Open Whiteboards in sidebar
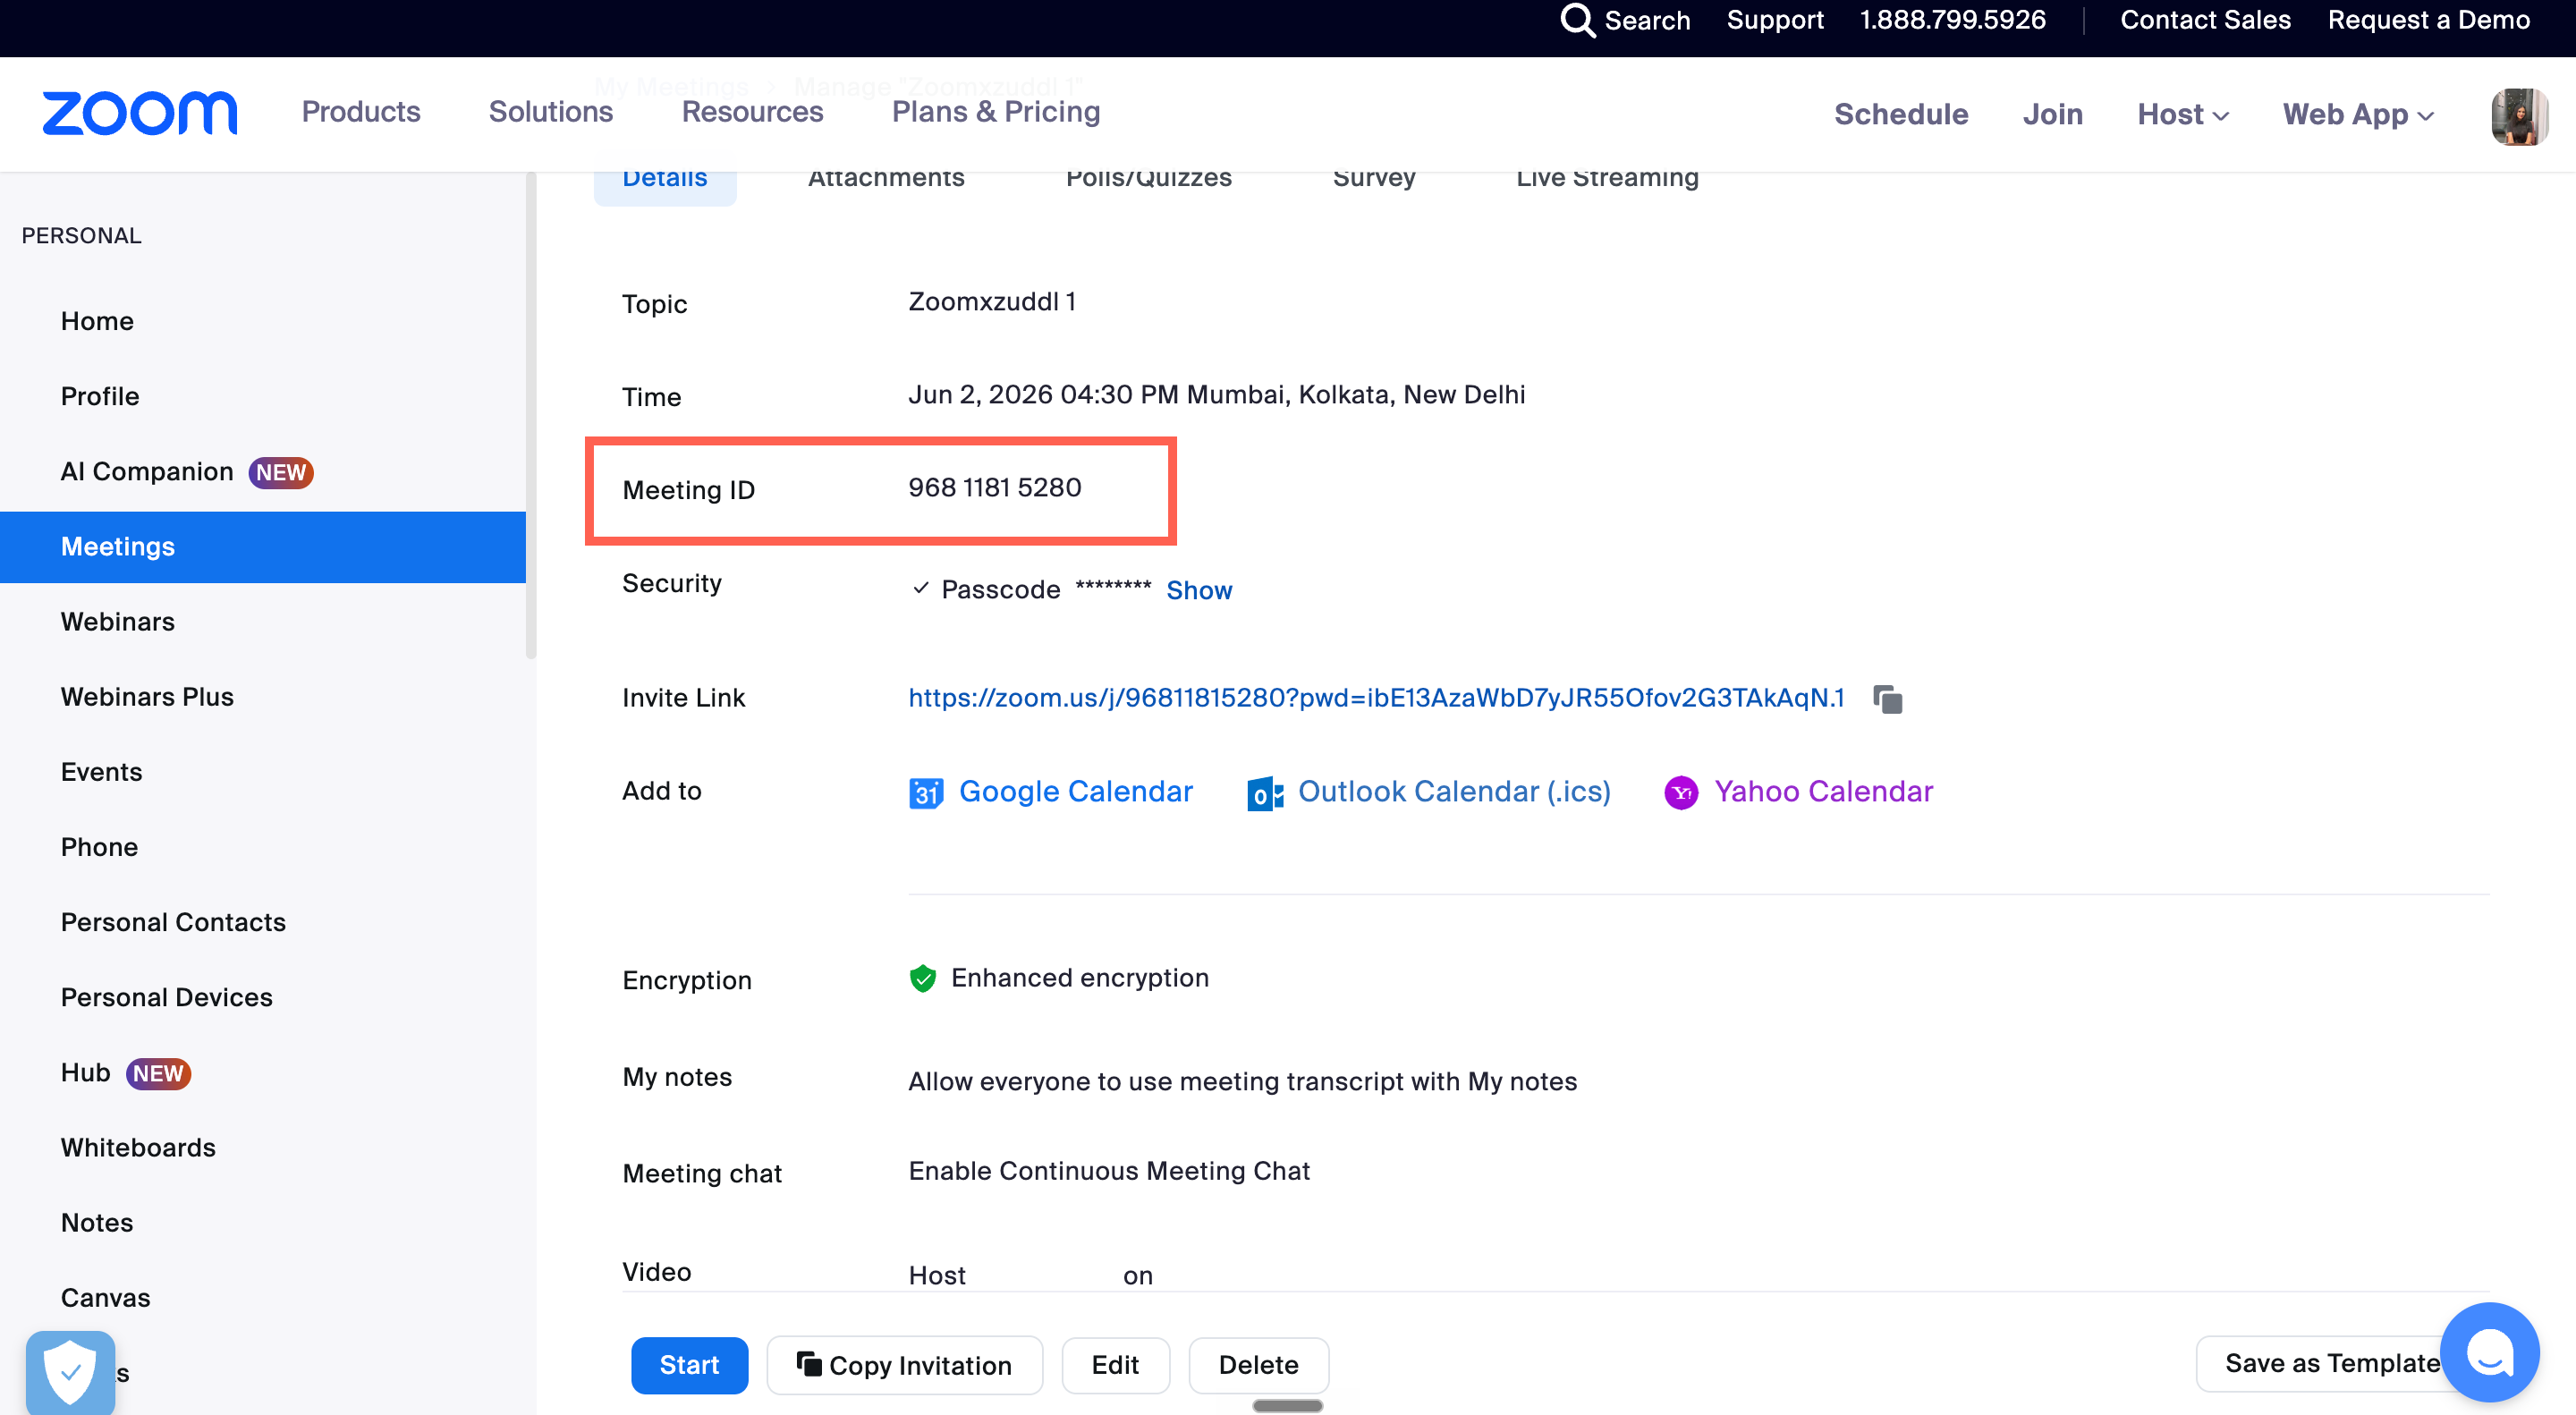This screenshot has height=1415, width=2576. [x=138, y=1147]
